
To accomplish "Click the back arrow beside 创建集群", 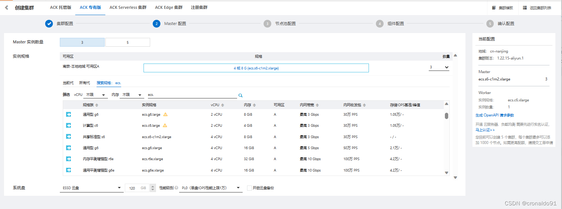I will (x=7, y=7).
